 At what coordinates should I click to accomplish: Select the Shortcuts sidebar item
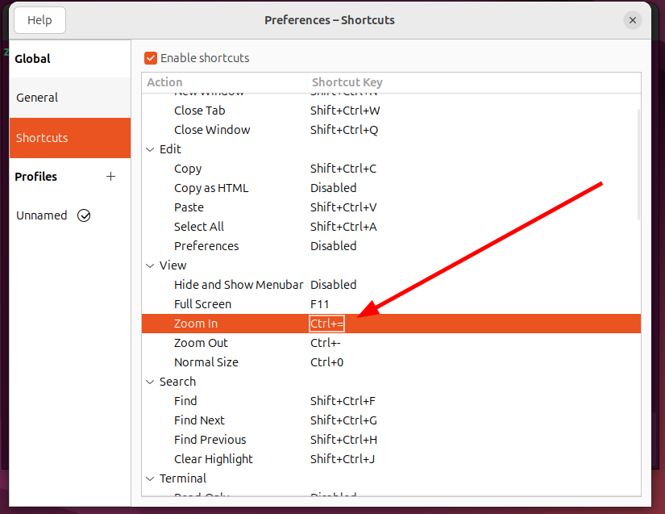point(42,138)
